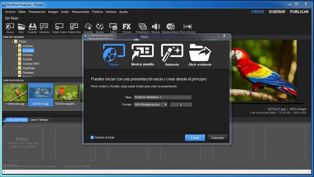314x177 pixels.
Task: Click the Abrir folder toolbar icon
Action: (21, 28)
